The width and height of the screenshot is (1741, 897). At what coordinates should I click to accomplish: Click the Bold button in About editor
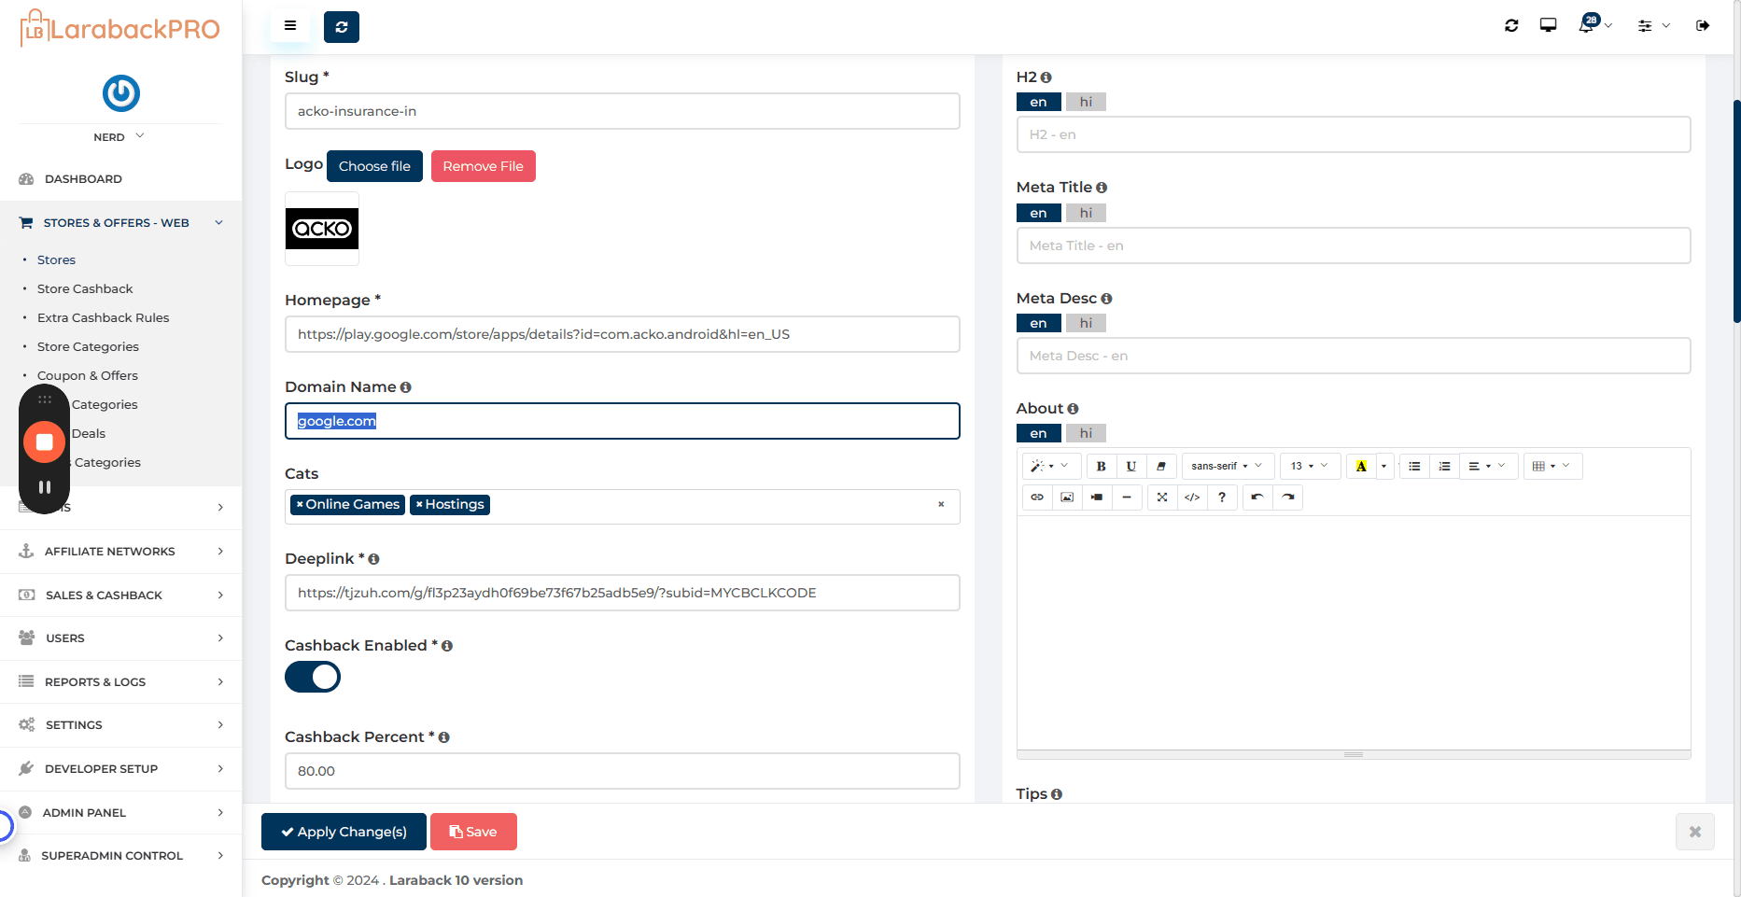point(1101,466)
